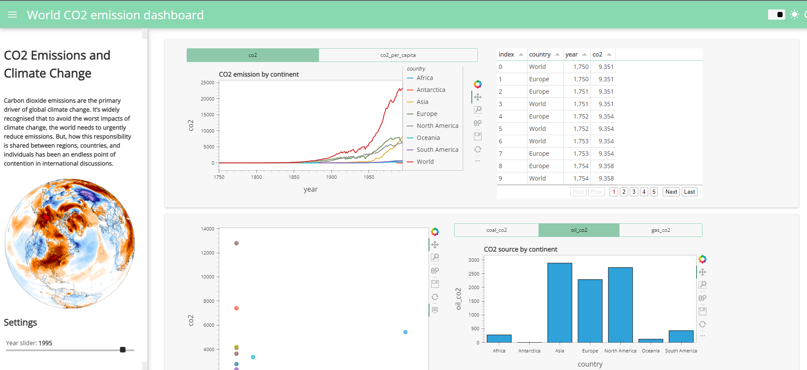Click "CO2 emission by continent" chart title

[259, 74]
